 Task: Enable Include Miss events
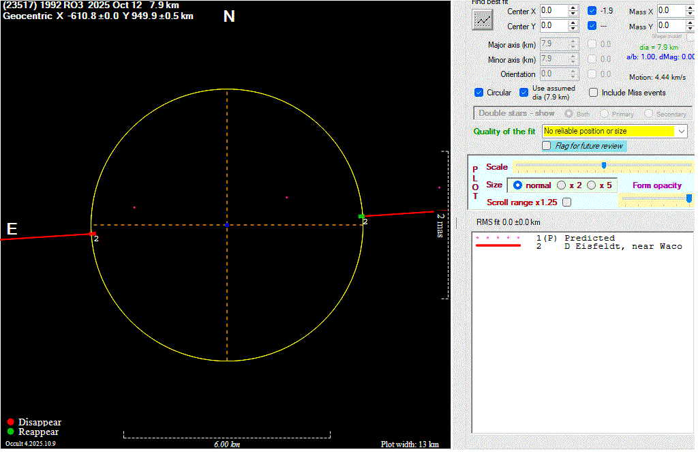tap(593, 93)
